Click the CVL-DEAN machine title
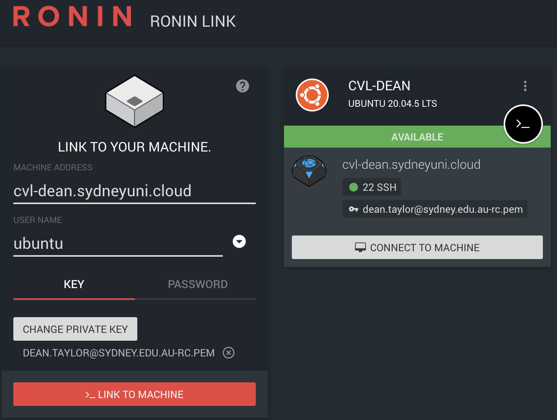Image resolution: width=557 pixels, height=420 pixels. pyautogui.click(x=379, y=86)
